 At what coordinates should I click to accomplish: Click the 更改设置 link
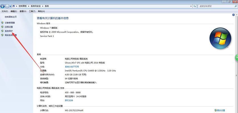click(x=221, y=110)
